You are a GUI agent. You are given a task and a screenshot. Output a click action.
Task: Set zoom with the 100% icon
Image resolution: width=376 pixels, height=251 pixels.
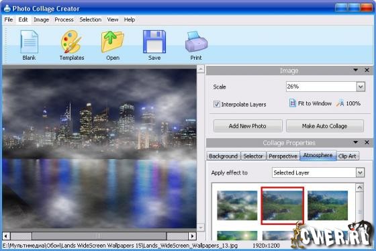340,103
